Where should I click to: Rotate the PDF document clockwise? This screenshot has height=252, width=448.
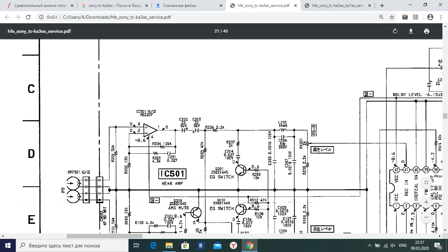tap(395, 31)
